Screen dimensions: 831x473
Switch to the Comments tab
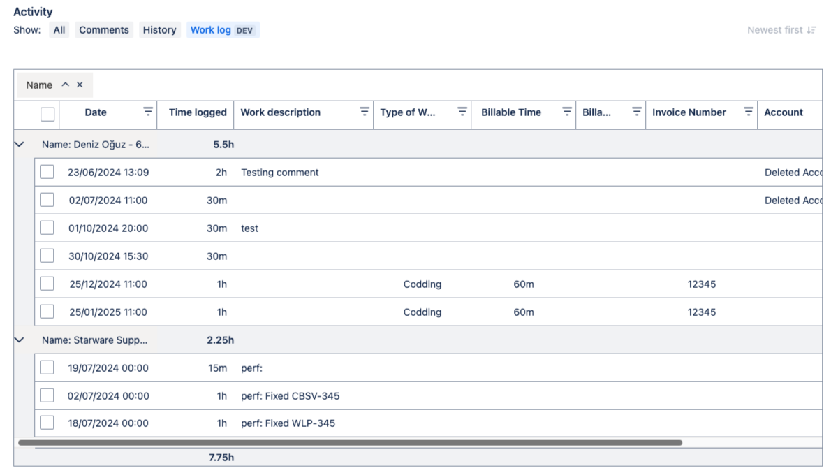[x=103, y=30]
